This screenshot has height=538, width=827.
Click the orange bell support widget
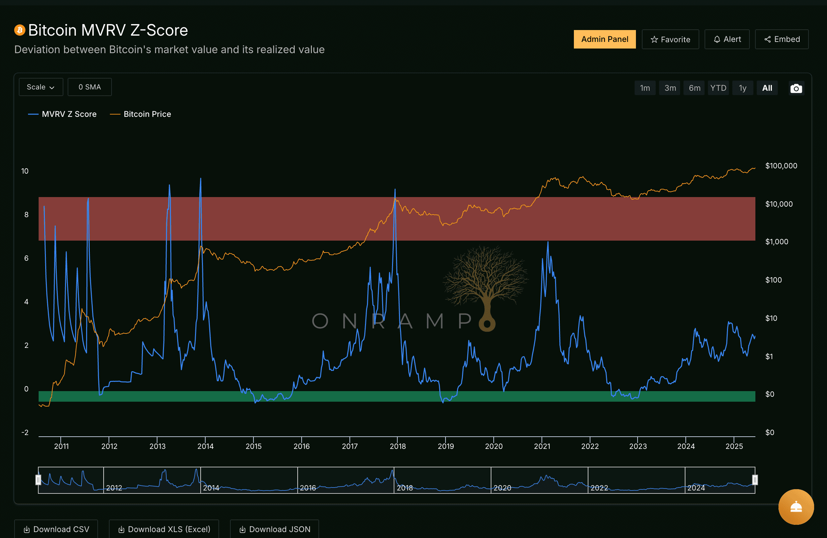(796, 507)
